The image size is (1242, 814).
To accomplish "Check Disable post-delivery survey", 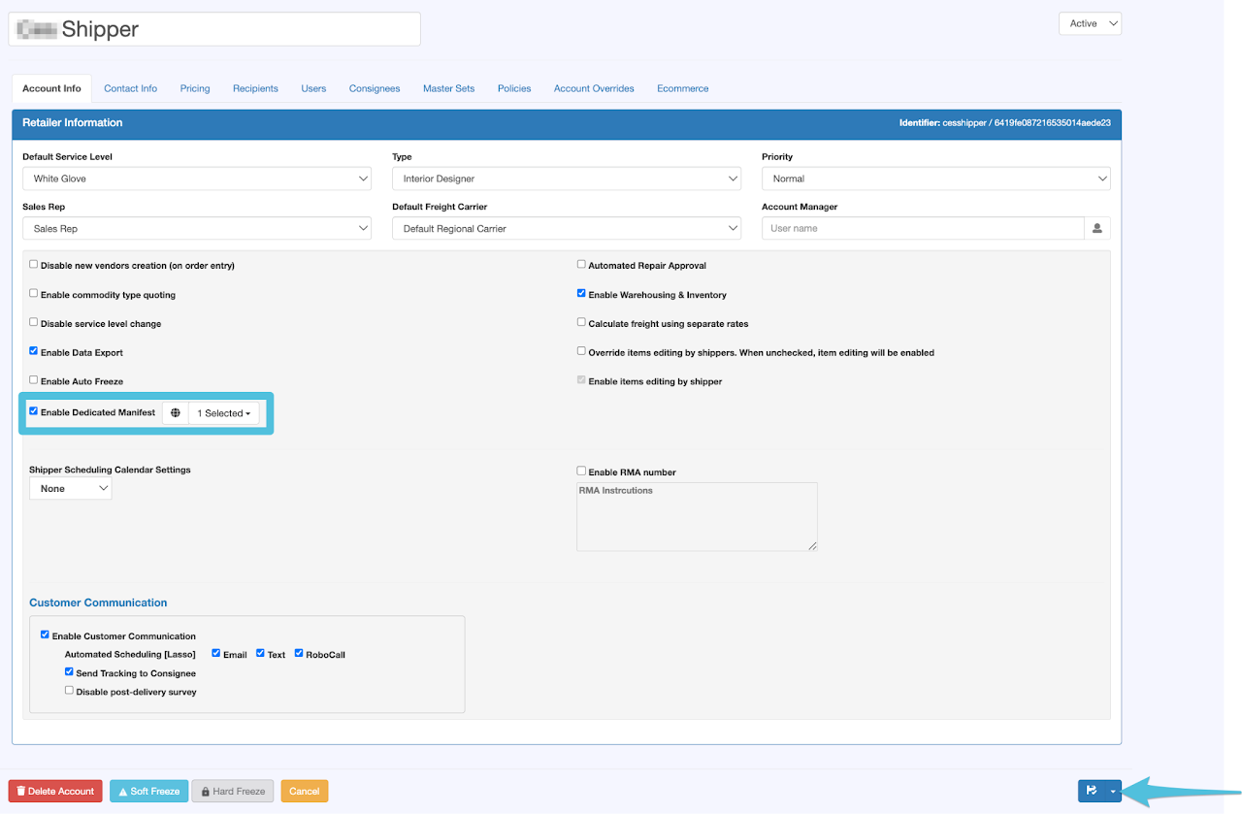I will 69,691.
